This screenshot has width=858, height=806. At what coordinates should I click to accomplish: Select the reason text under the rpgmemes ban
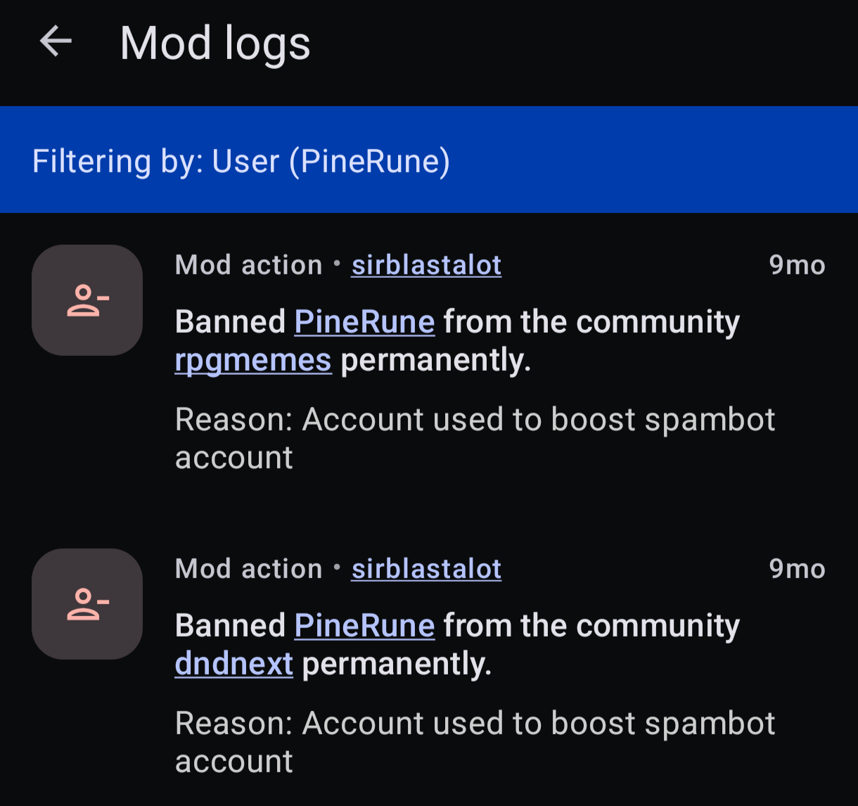(x=475, y=438)
